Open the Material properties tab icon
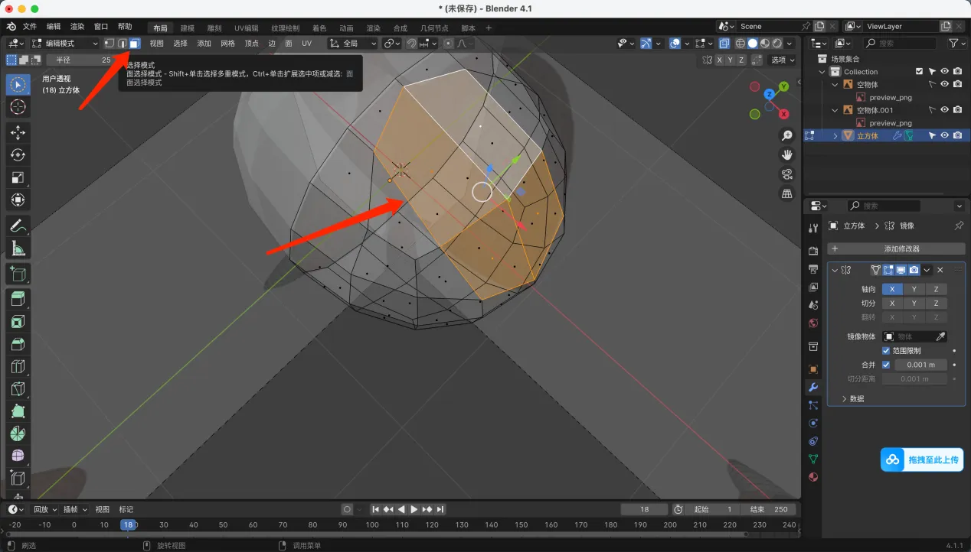The image size is (971, 552). click(813, 477)
